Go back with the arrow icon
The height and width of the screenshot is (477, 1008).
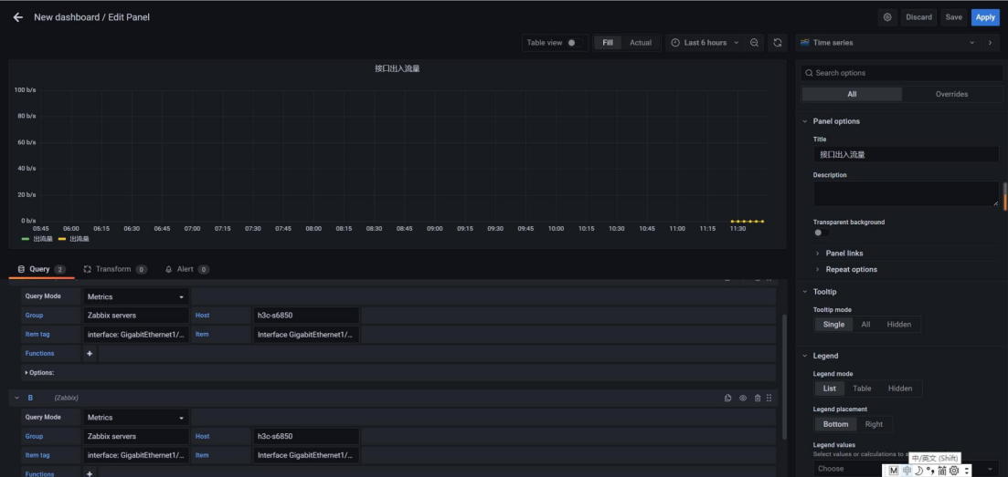click(18, 17)
